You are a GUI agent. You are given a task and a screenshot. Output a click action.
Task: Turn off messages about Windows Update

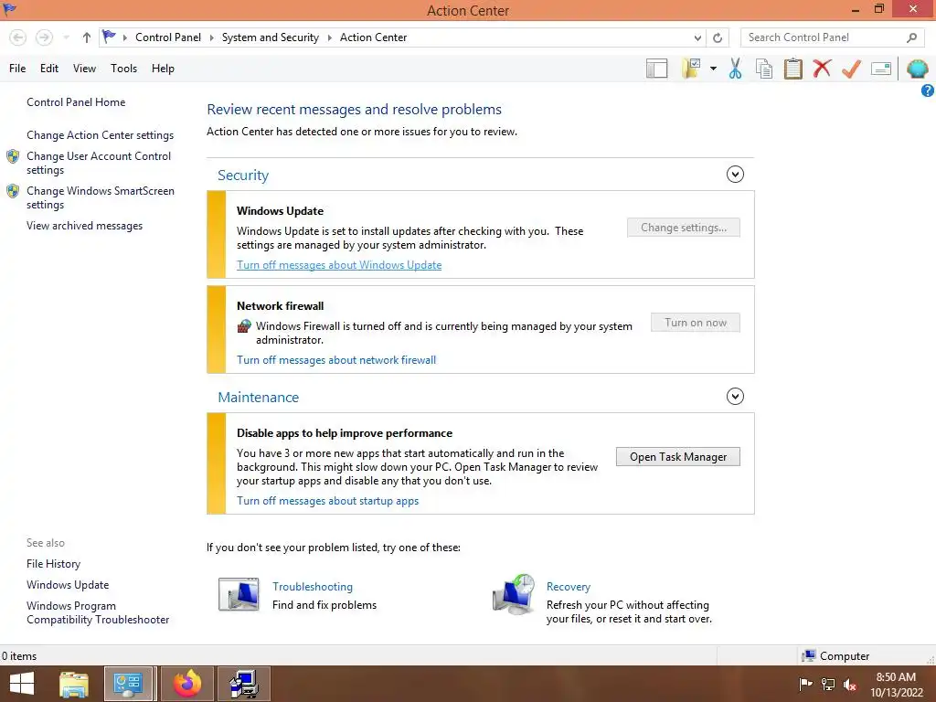pyautogui.click(x=339, y=265)
